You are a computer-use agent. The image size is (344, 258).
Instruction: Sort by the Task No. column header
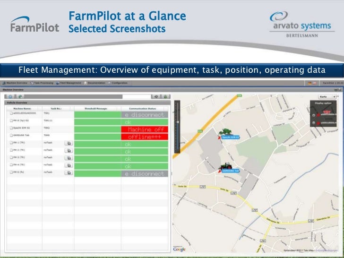(56, 109)
